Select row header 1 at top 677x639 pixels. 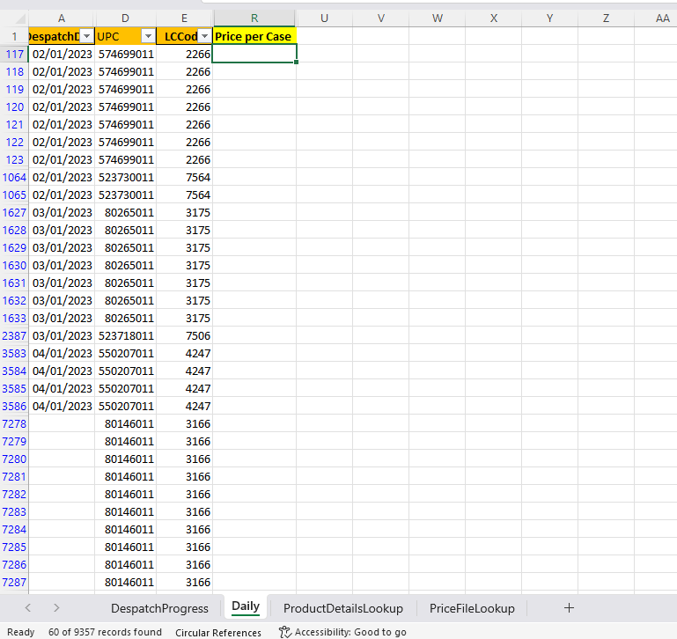coord(14,36)
